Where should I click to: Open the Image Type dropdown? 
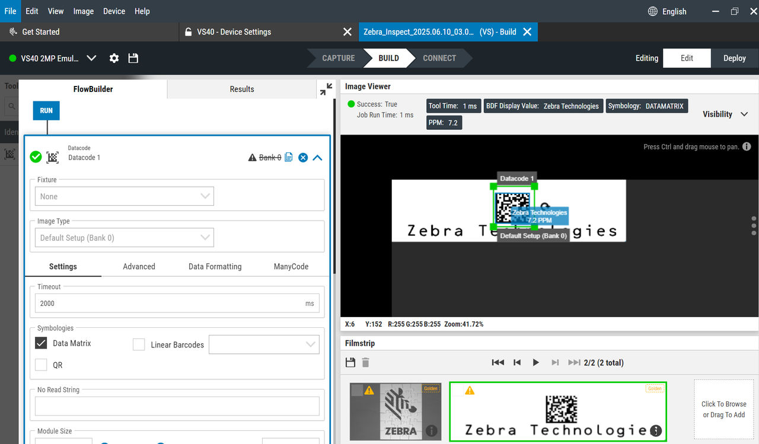pos(125,238)
